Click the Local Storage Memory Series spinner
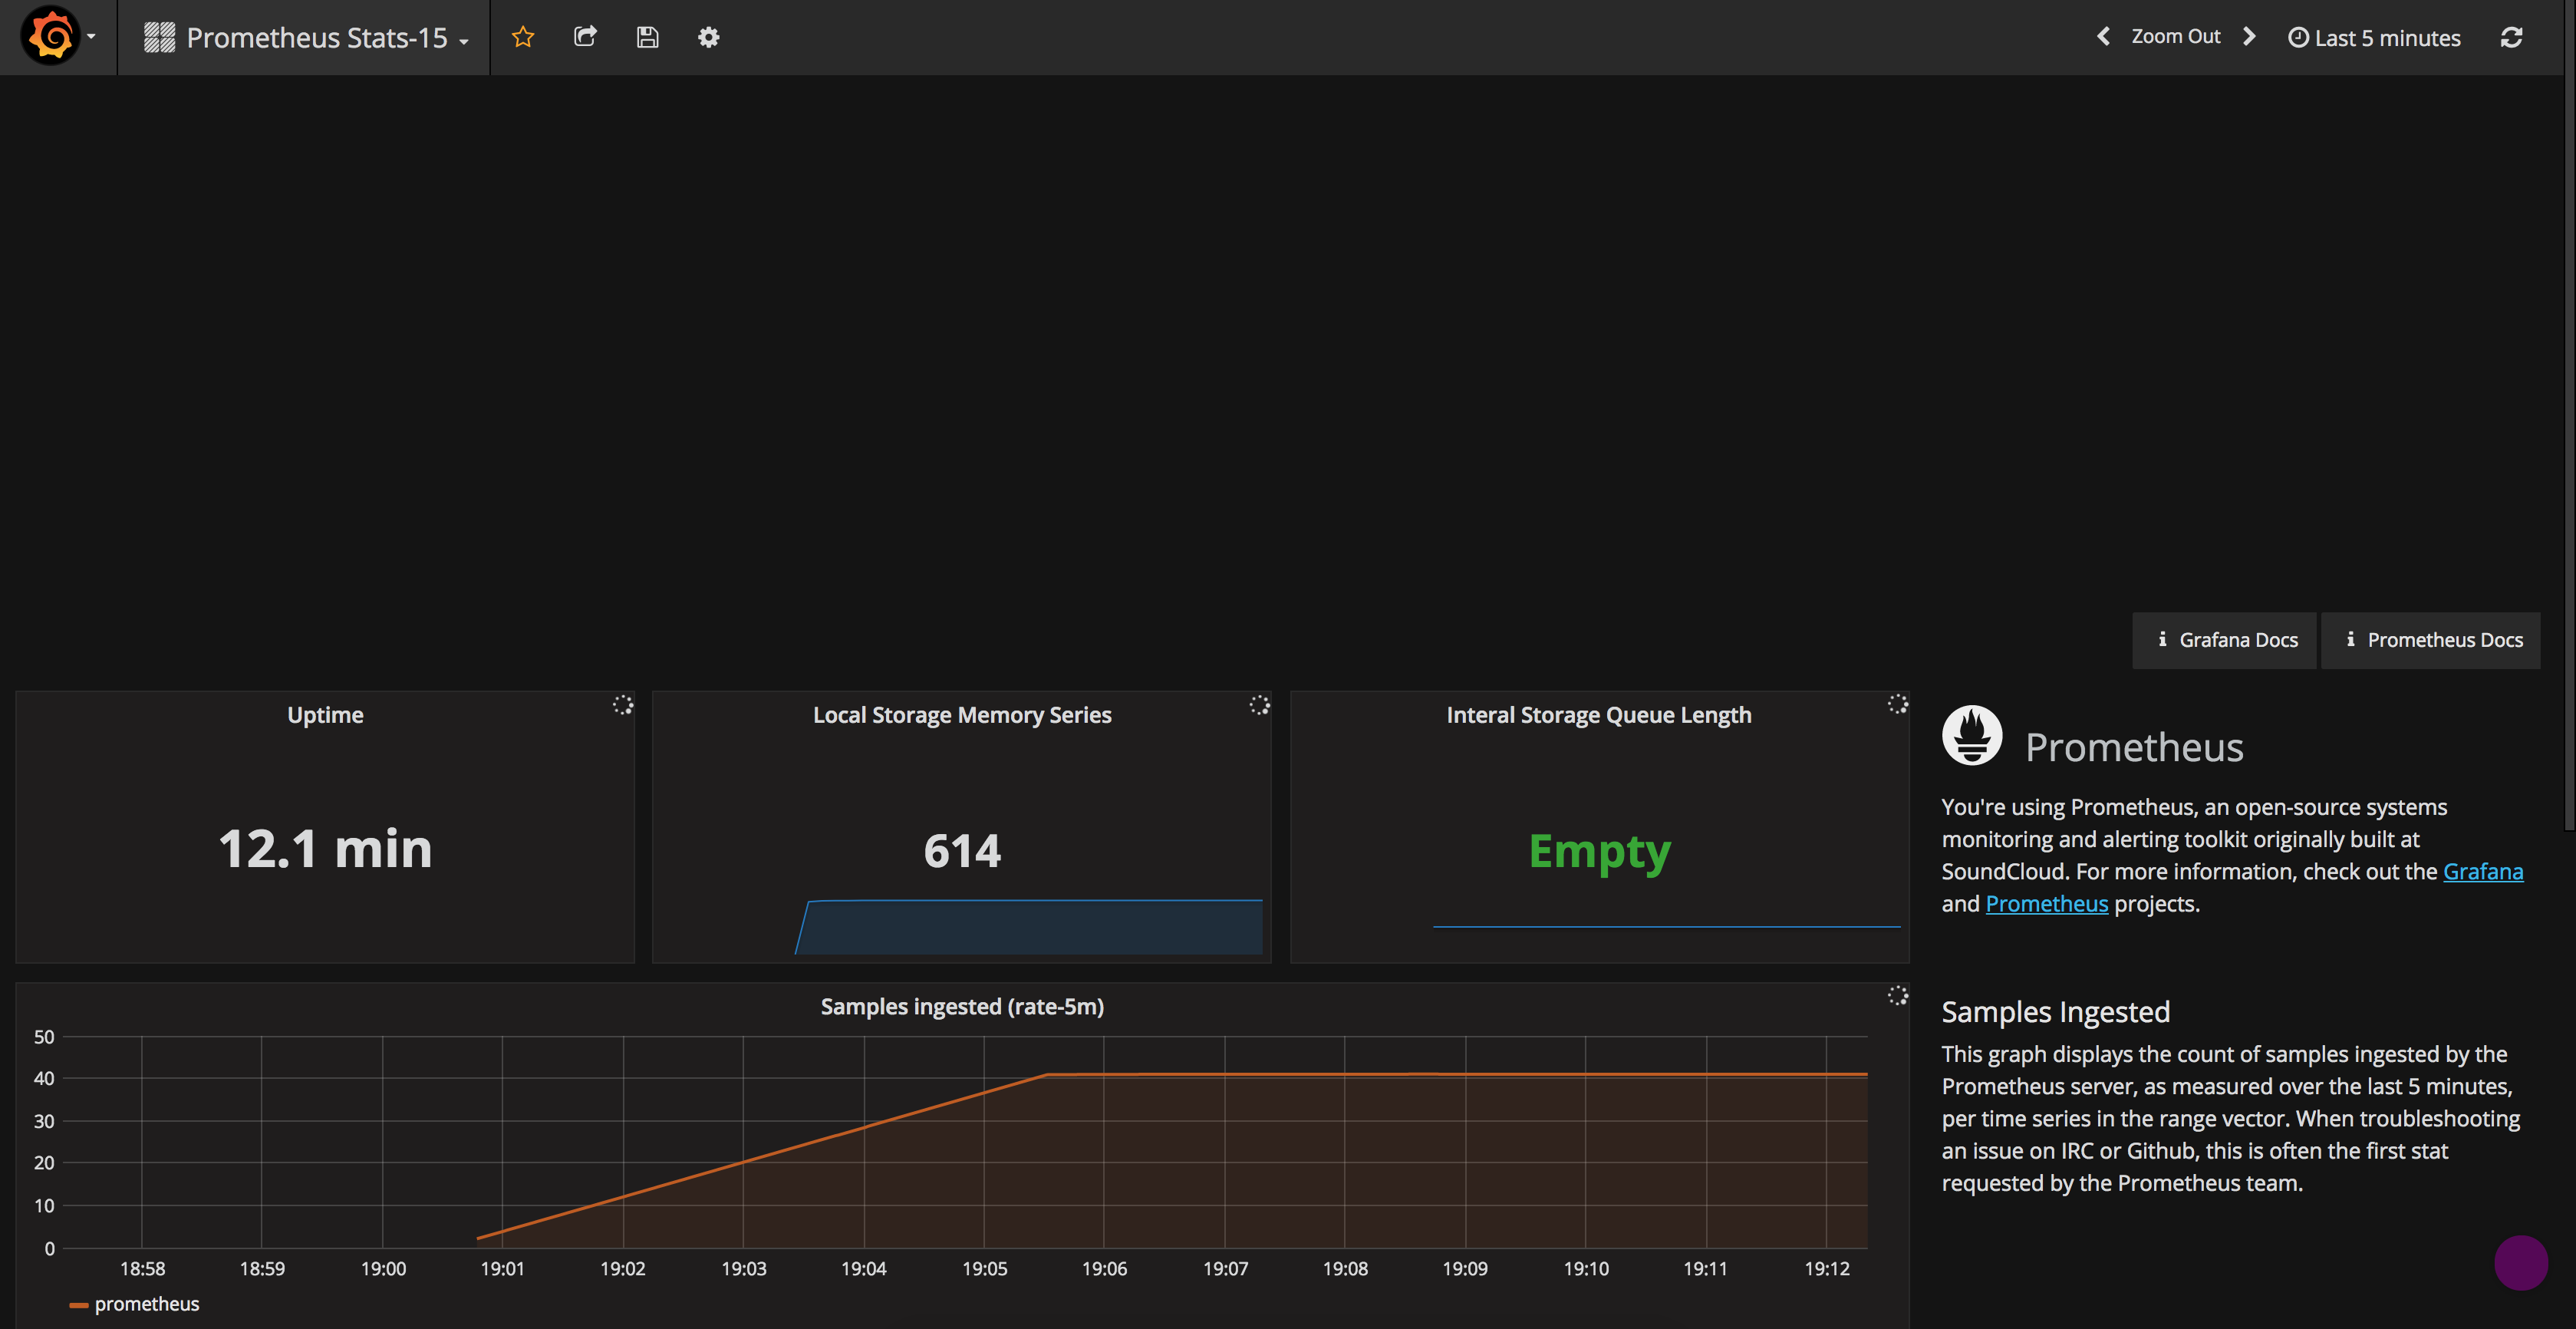Image resolution: width=2576 pixels, height=1329 pixels. pos(1260,705)
